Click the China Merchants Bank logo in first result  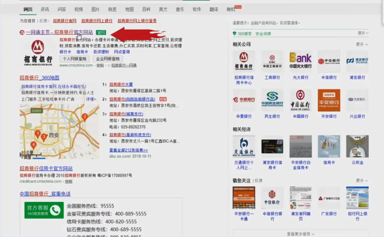[x=38, y=51]
